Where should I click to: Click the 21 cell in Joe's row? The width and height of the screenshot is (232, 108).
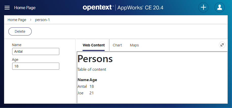pos(92,93)
